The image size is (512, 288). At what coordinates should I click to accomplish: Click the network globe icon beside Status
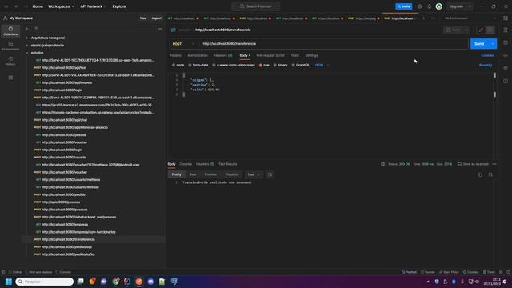(382, 164)
